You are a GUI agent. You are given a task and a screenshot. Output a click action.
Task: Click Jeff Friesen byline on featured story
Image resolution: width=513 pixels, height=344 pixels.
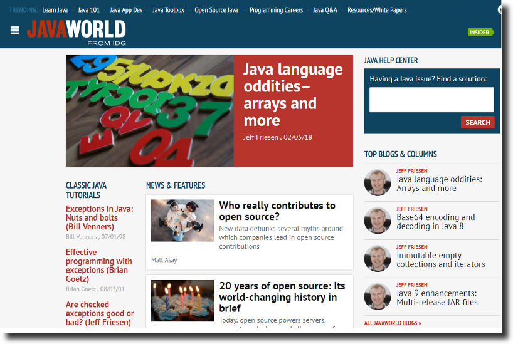coord(277,137)
